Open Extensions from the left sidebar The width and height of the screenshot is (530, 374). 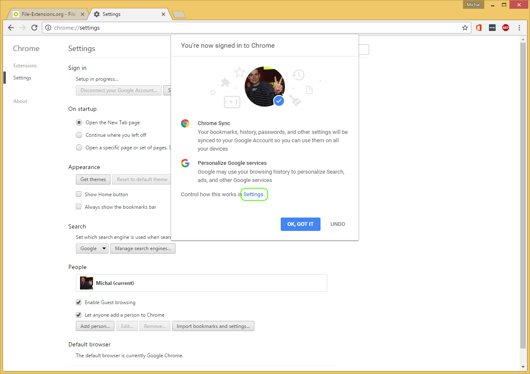[x=25, y=65]
